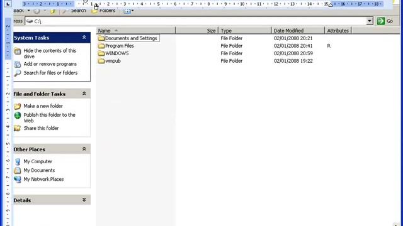Click the date 02/01/2008 20:21
Viewport: 403px width, 226px height.
[293, 38]
